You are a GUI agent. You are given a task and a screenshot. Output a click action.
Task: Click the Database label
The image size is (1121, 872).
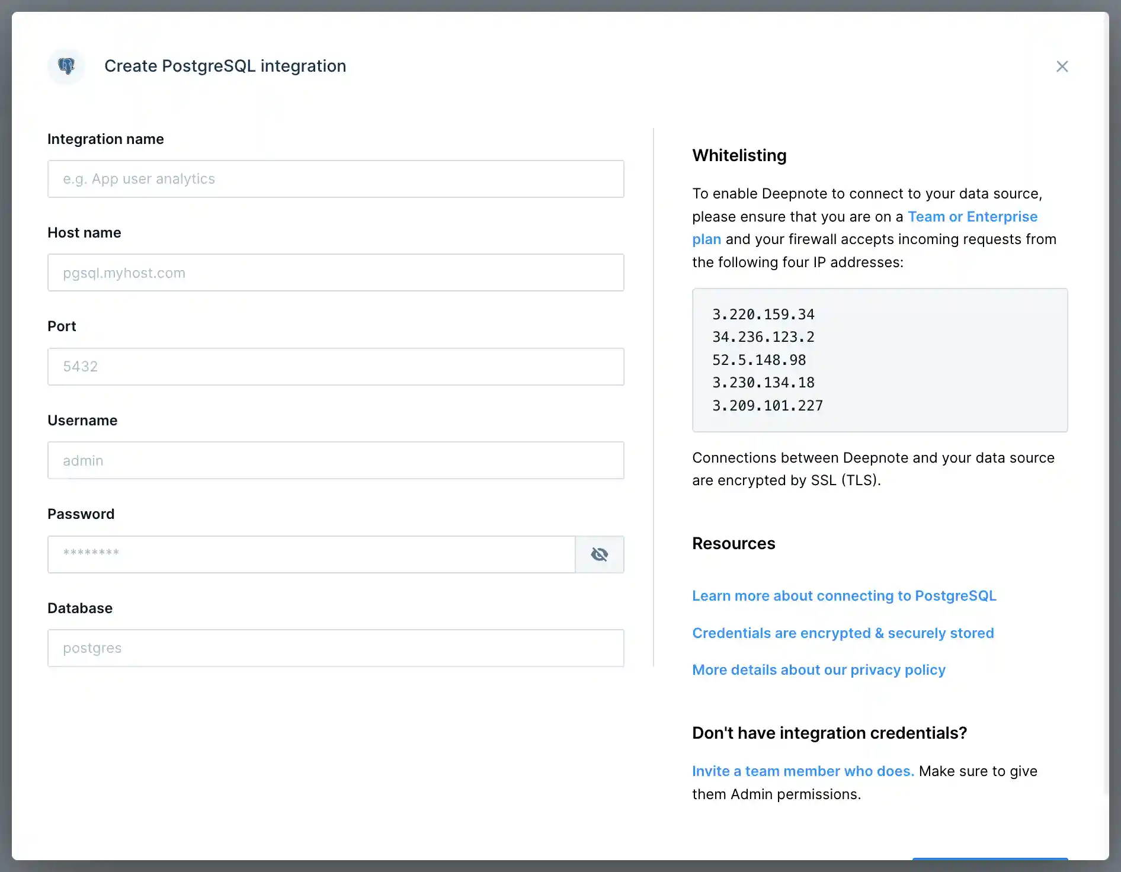[x=80, y=608]
